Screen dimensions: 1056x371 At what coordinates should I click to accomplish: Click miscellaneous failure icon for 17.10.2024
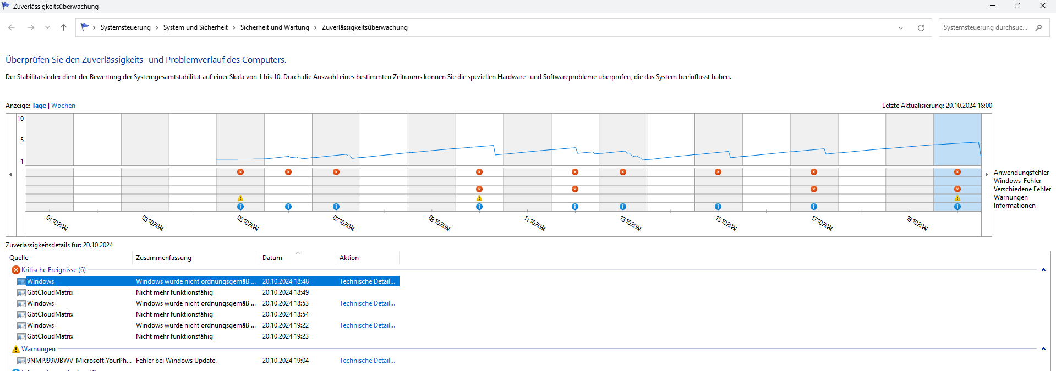coord(814,189)
